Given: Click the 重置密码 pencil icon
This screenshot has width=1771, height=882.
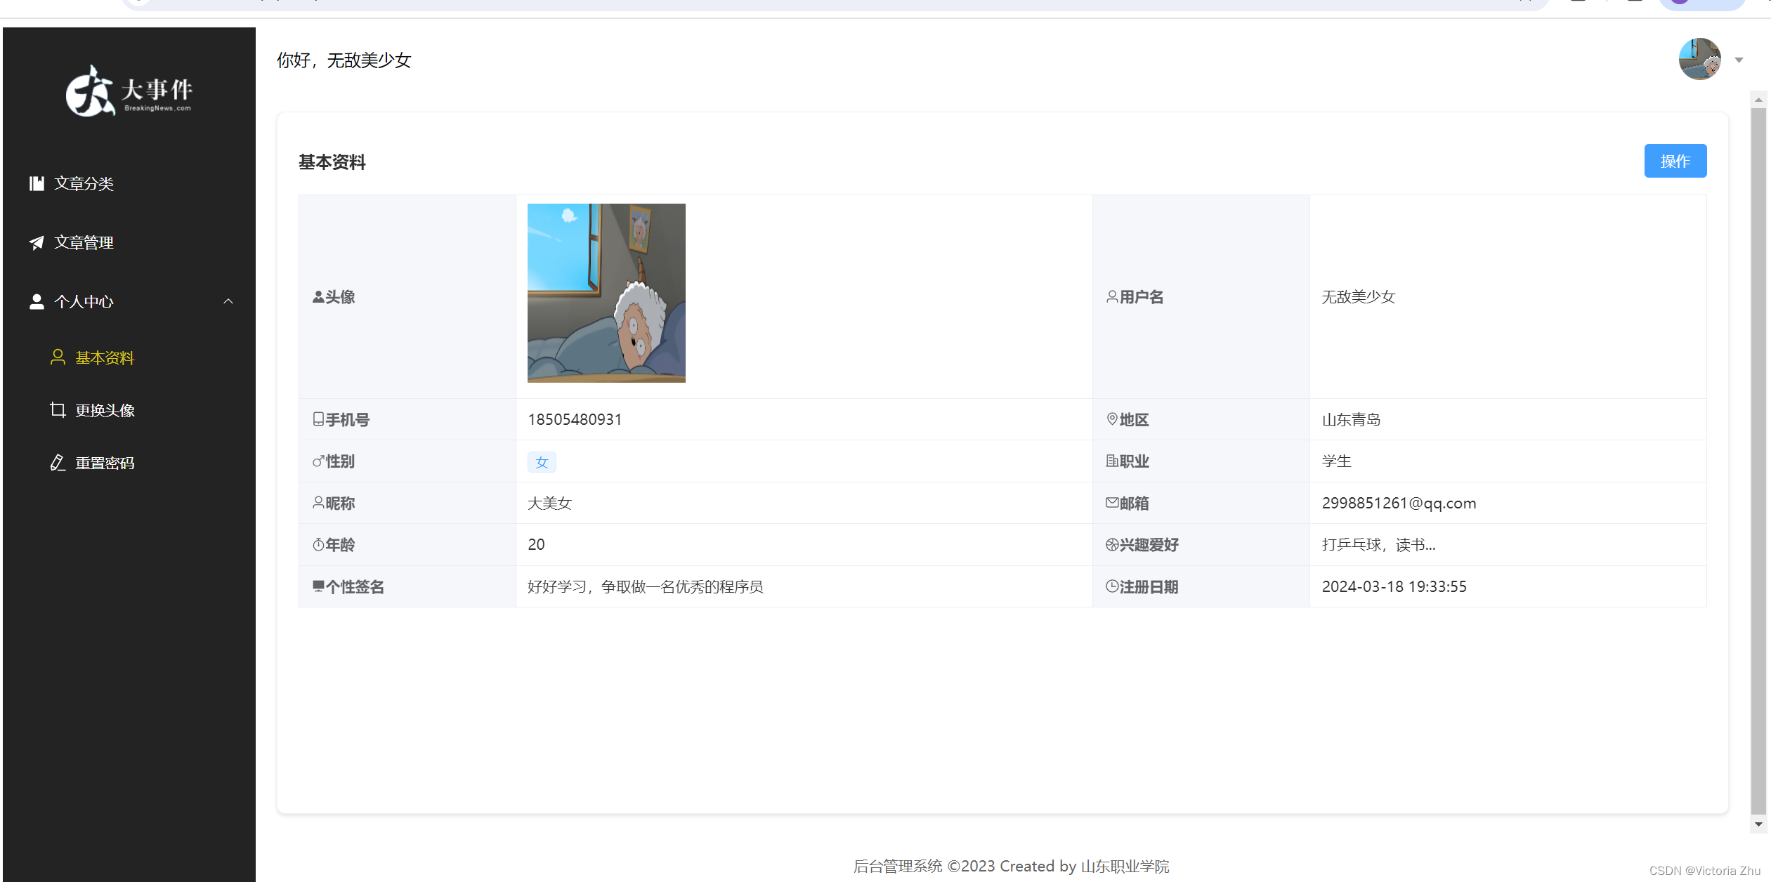Looking at the screenshot, I should pos(58,462).
